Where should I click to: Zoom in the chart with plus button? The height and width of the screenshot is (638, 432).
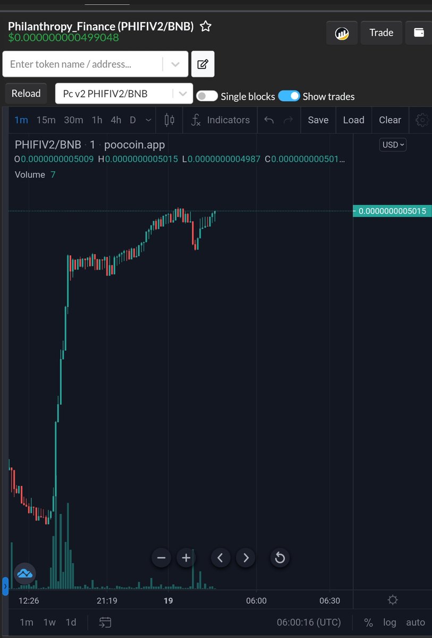pyautogui.click(x=186, y=558)
